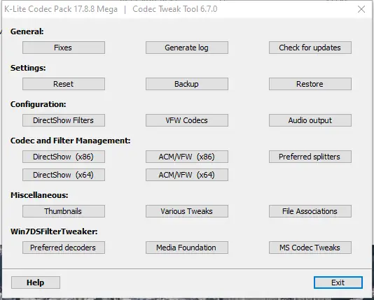The image size is (374, 300).
Task: Select Preferred decoders
Action: coord(64,248)
